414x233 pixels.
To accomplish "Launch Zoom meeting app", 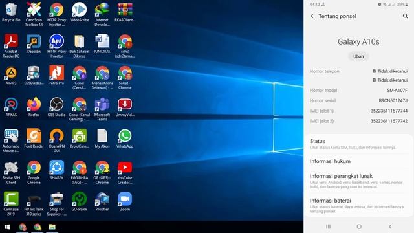I will coord(125,201).
